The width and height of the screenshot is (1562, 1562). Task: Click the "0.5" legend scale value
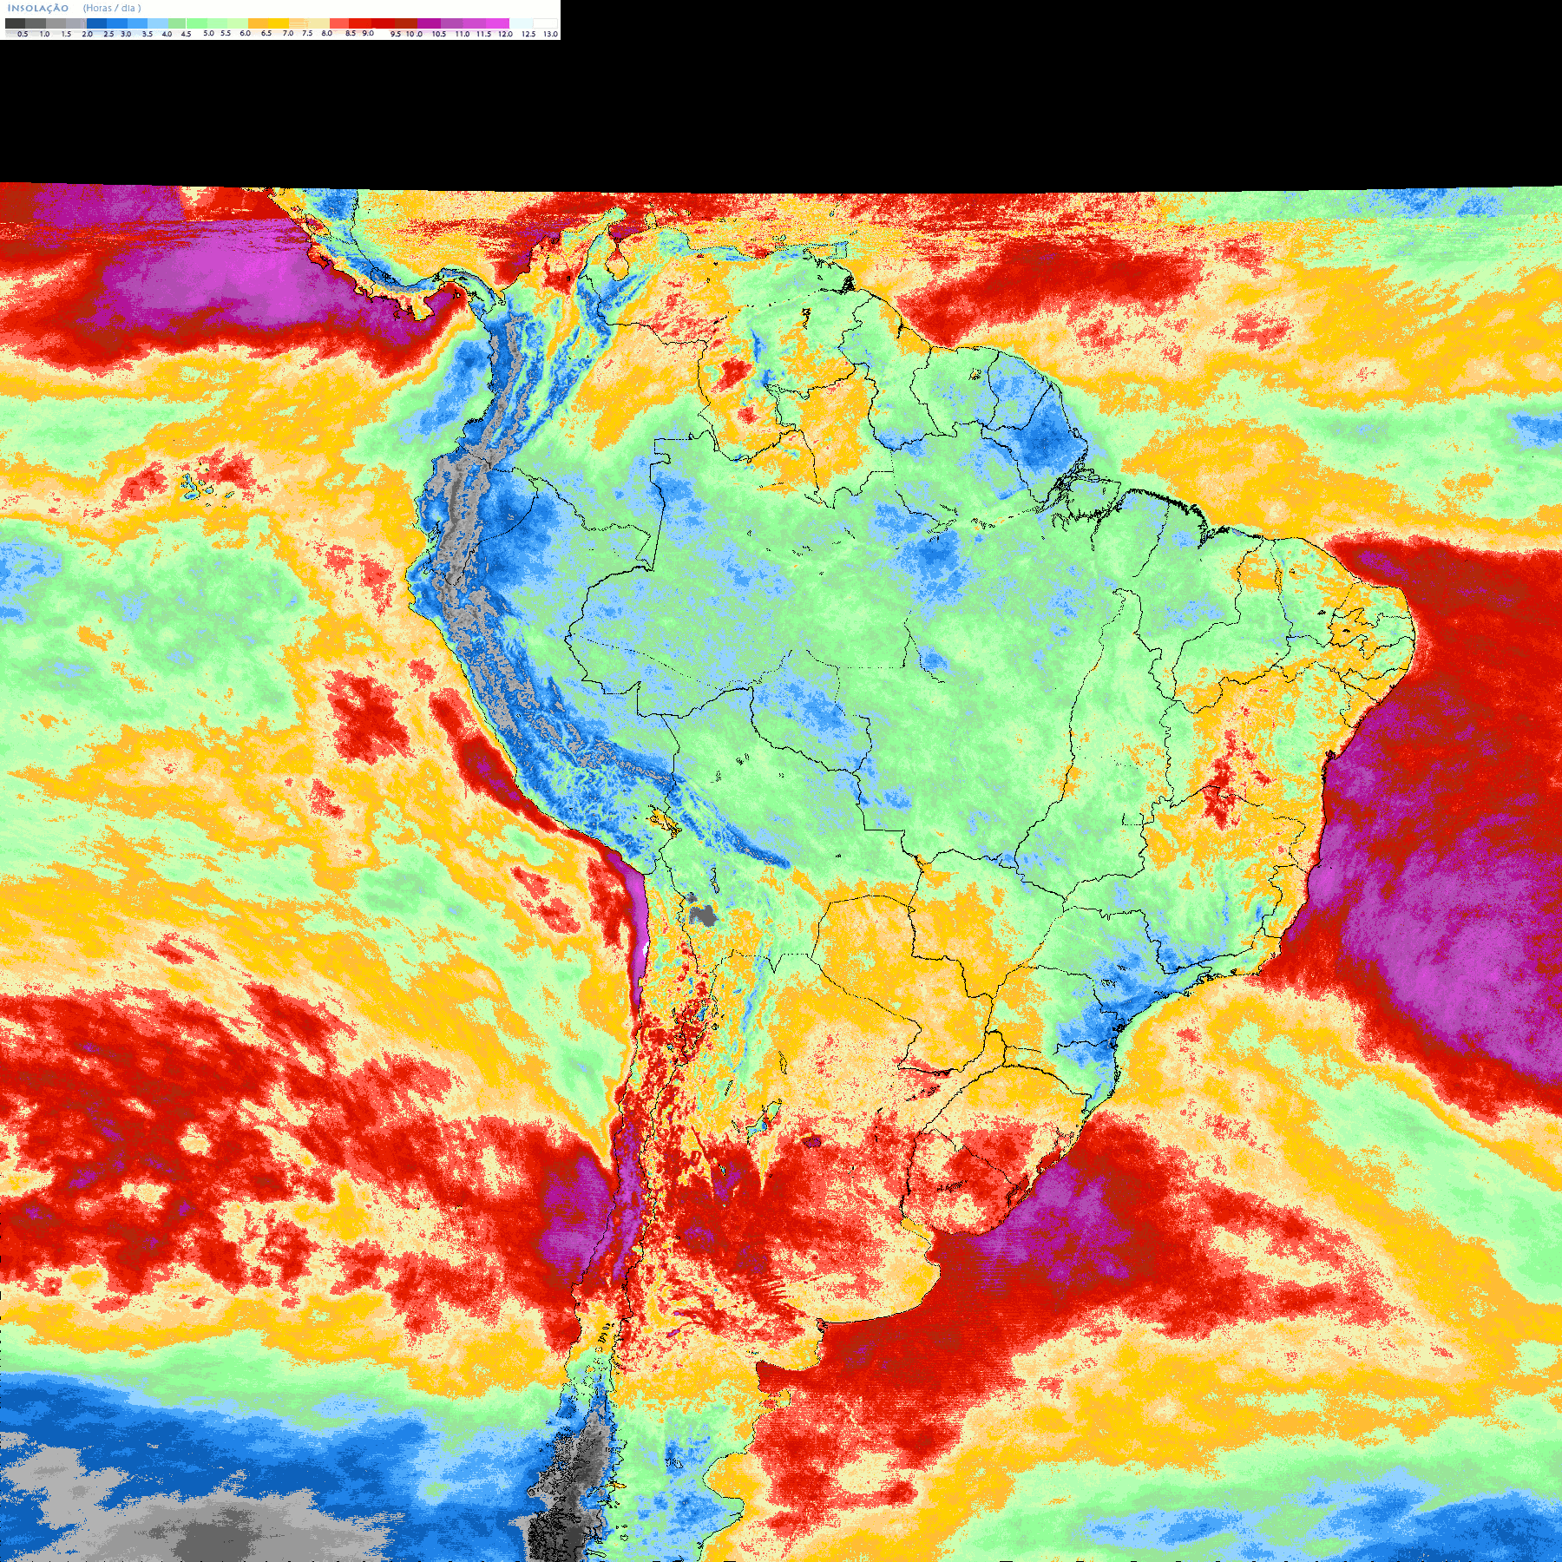pos(23,34)
